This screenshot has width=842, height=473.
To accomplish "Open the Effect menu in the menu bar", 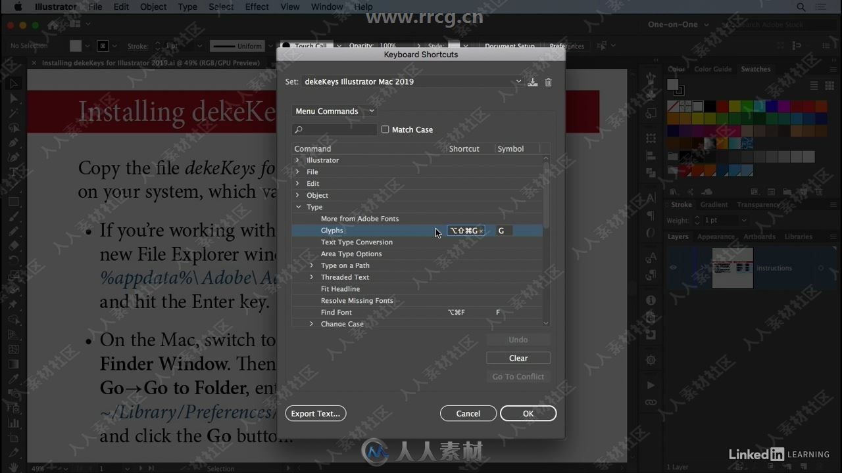I will click(x=257, y=7).
